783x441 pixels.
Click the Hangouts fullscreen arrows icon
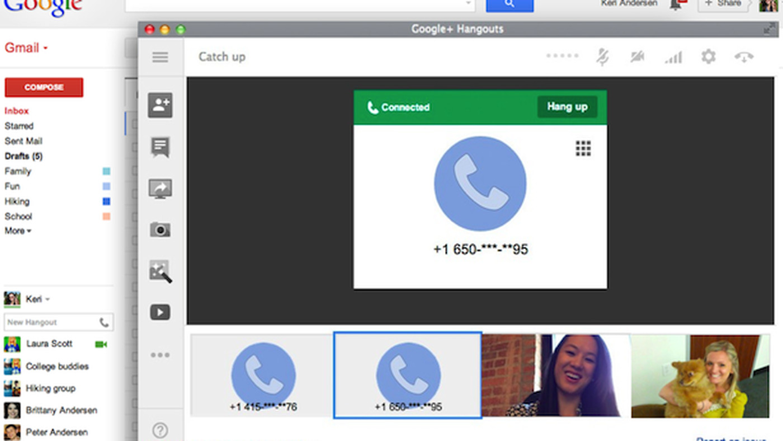(x=770, y=30)
